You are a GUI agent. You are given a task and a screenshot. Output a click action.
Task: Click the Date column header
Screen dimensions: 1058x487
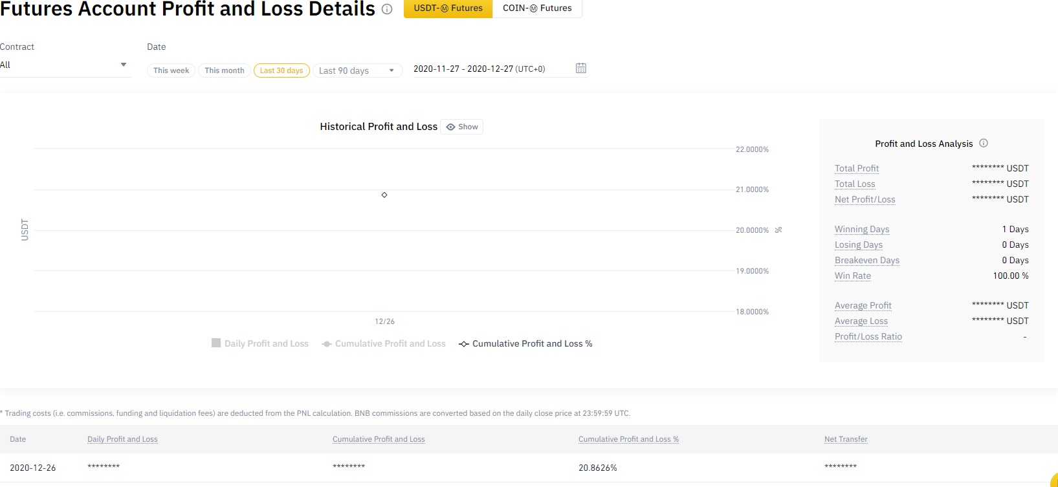[18, 439]
